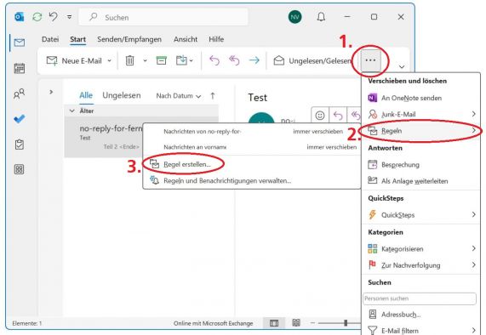The image size is (486, 335).
Task: Click the emoji reaction smiley button
Action: (x=320, y=116)
